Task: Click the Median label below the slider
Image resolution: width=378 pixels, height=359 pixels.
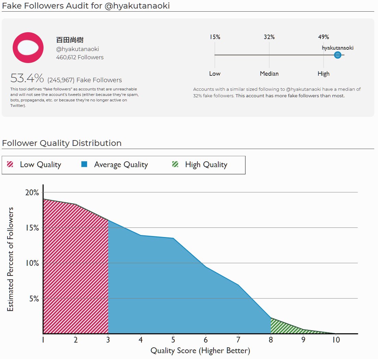Action: click(x=269, y=74)
